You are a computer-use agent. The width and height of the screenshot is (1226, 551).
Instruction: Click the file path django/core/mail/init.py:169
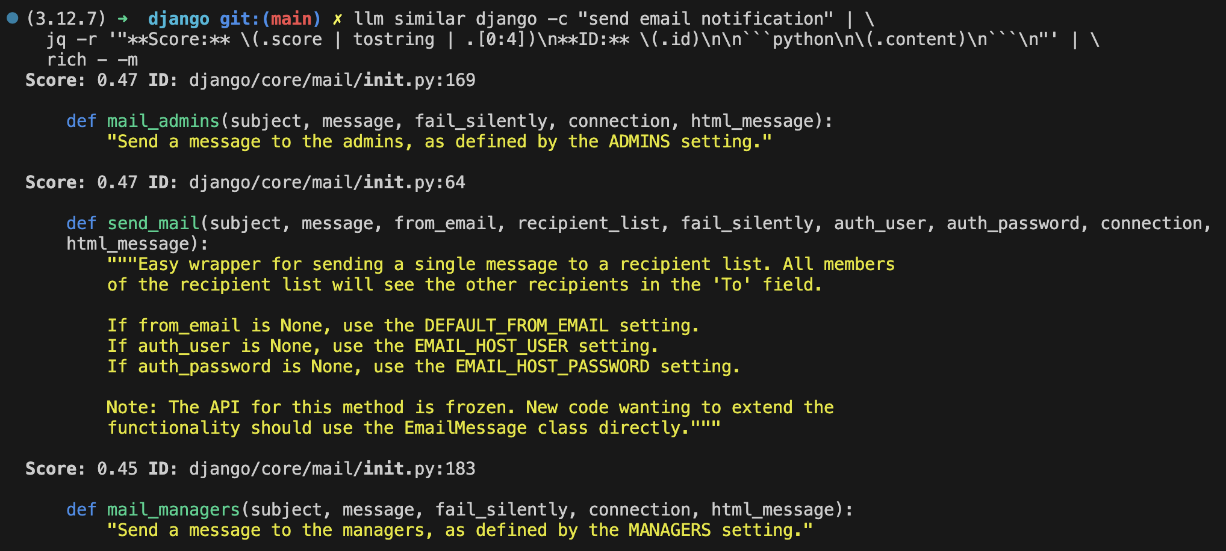[332, 80]
